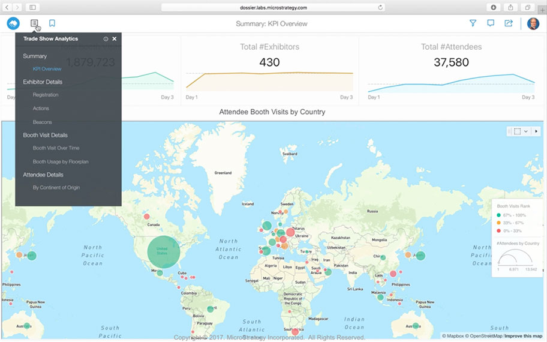Click the Improve this map link

coord(524,336)
